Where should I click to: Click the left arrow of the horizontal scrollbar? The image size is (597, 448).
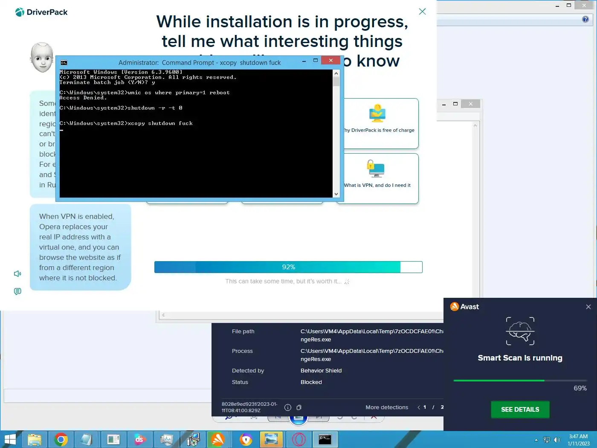coord(163,315)
